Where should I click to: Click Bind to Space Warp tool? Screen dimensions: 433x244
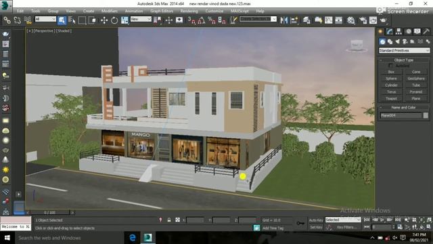click(28, 20)
